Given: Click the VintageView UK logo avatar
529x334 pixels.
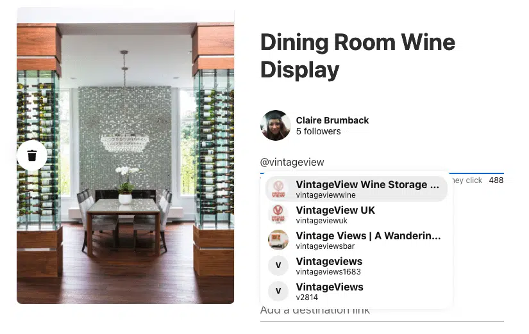Looking at the screenshot, I should pyautogui.click(x=278, y=214).
